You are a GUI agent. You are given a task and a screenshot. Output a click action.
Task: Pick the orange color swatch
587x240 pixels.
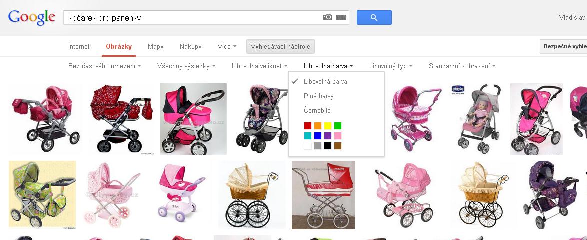coord(317,126)
